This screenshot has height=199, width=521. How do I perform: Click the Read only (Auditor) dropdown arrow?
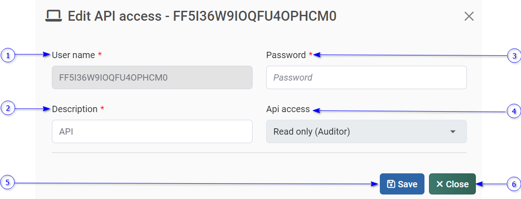pos(453,131)
